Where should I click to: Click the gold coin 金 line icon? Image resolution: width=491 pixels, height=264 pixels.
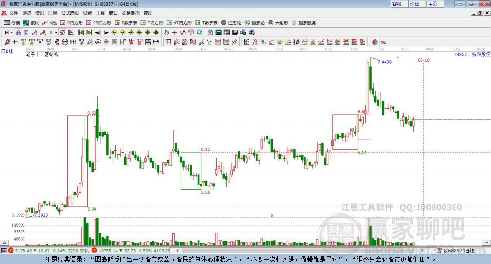(280, 42)
